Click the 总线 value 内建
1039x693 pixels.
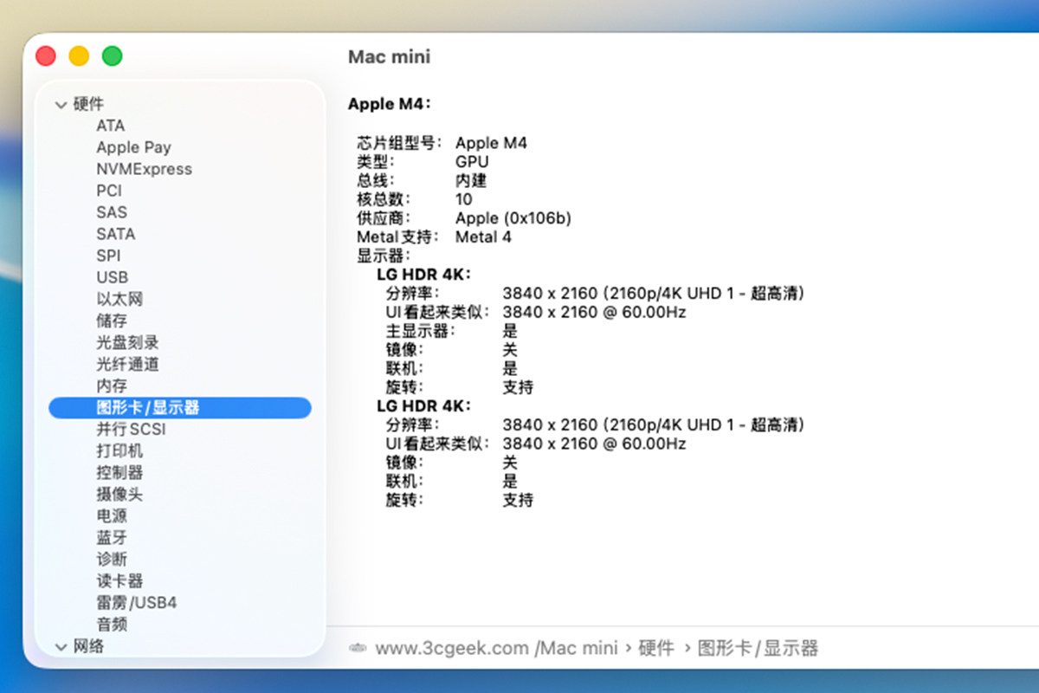[x=471, y=181]
